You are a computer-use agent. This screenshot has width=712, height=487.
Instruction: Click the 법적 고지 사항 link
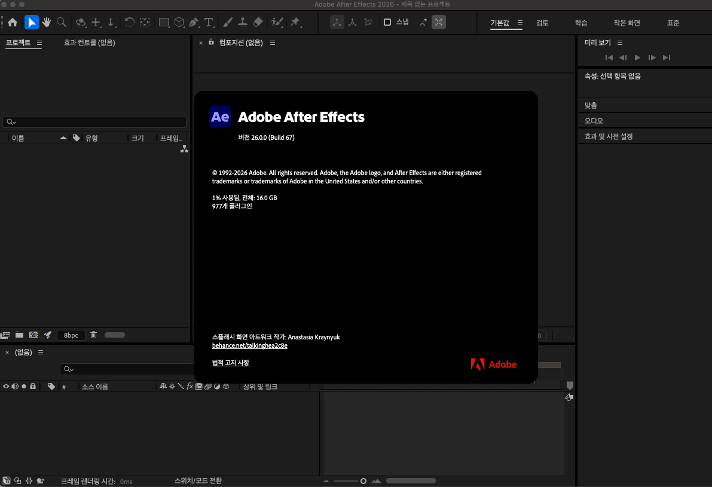(x=231, y=363)
